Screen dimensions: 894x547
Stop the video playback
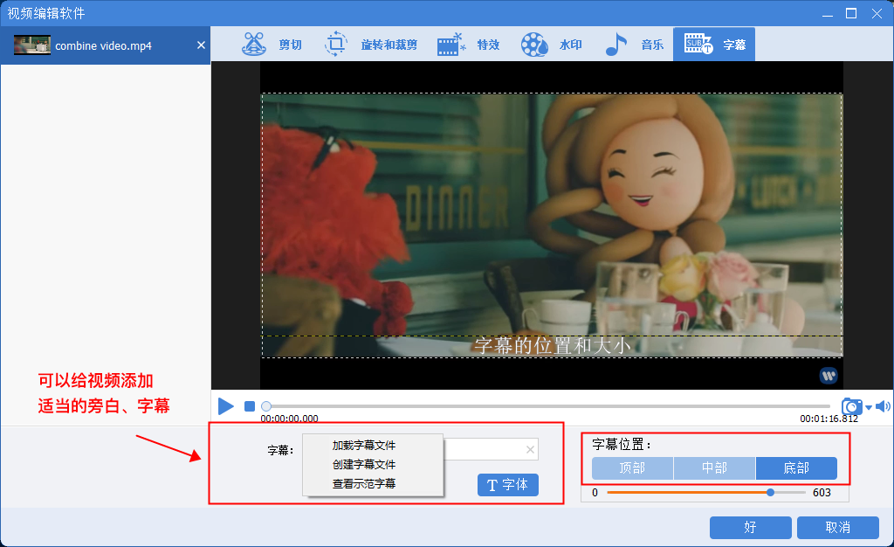pos(250,406)
